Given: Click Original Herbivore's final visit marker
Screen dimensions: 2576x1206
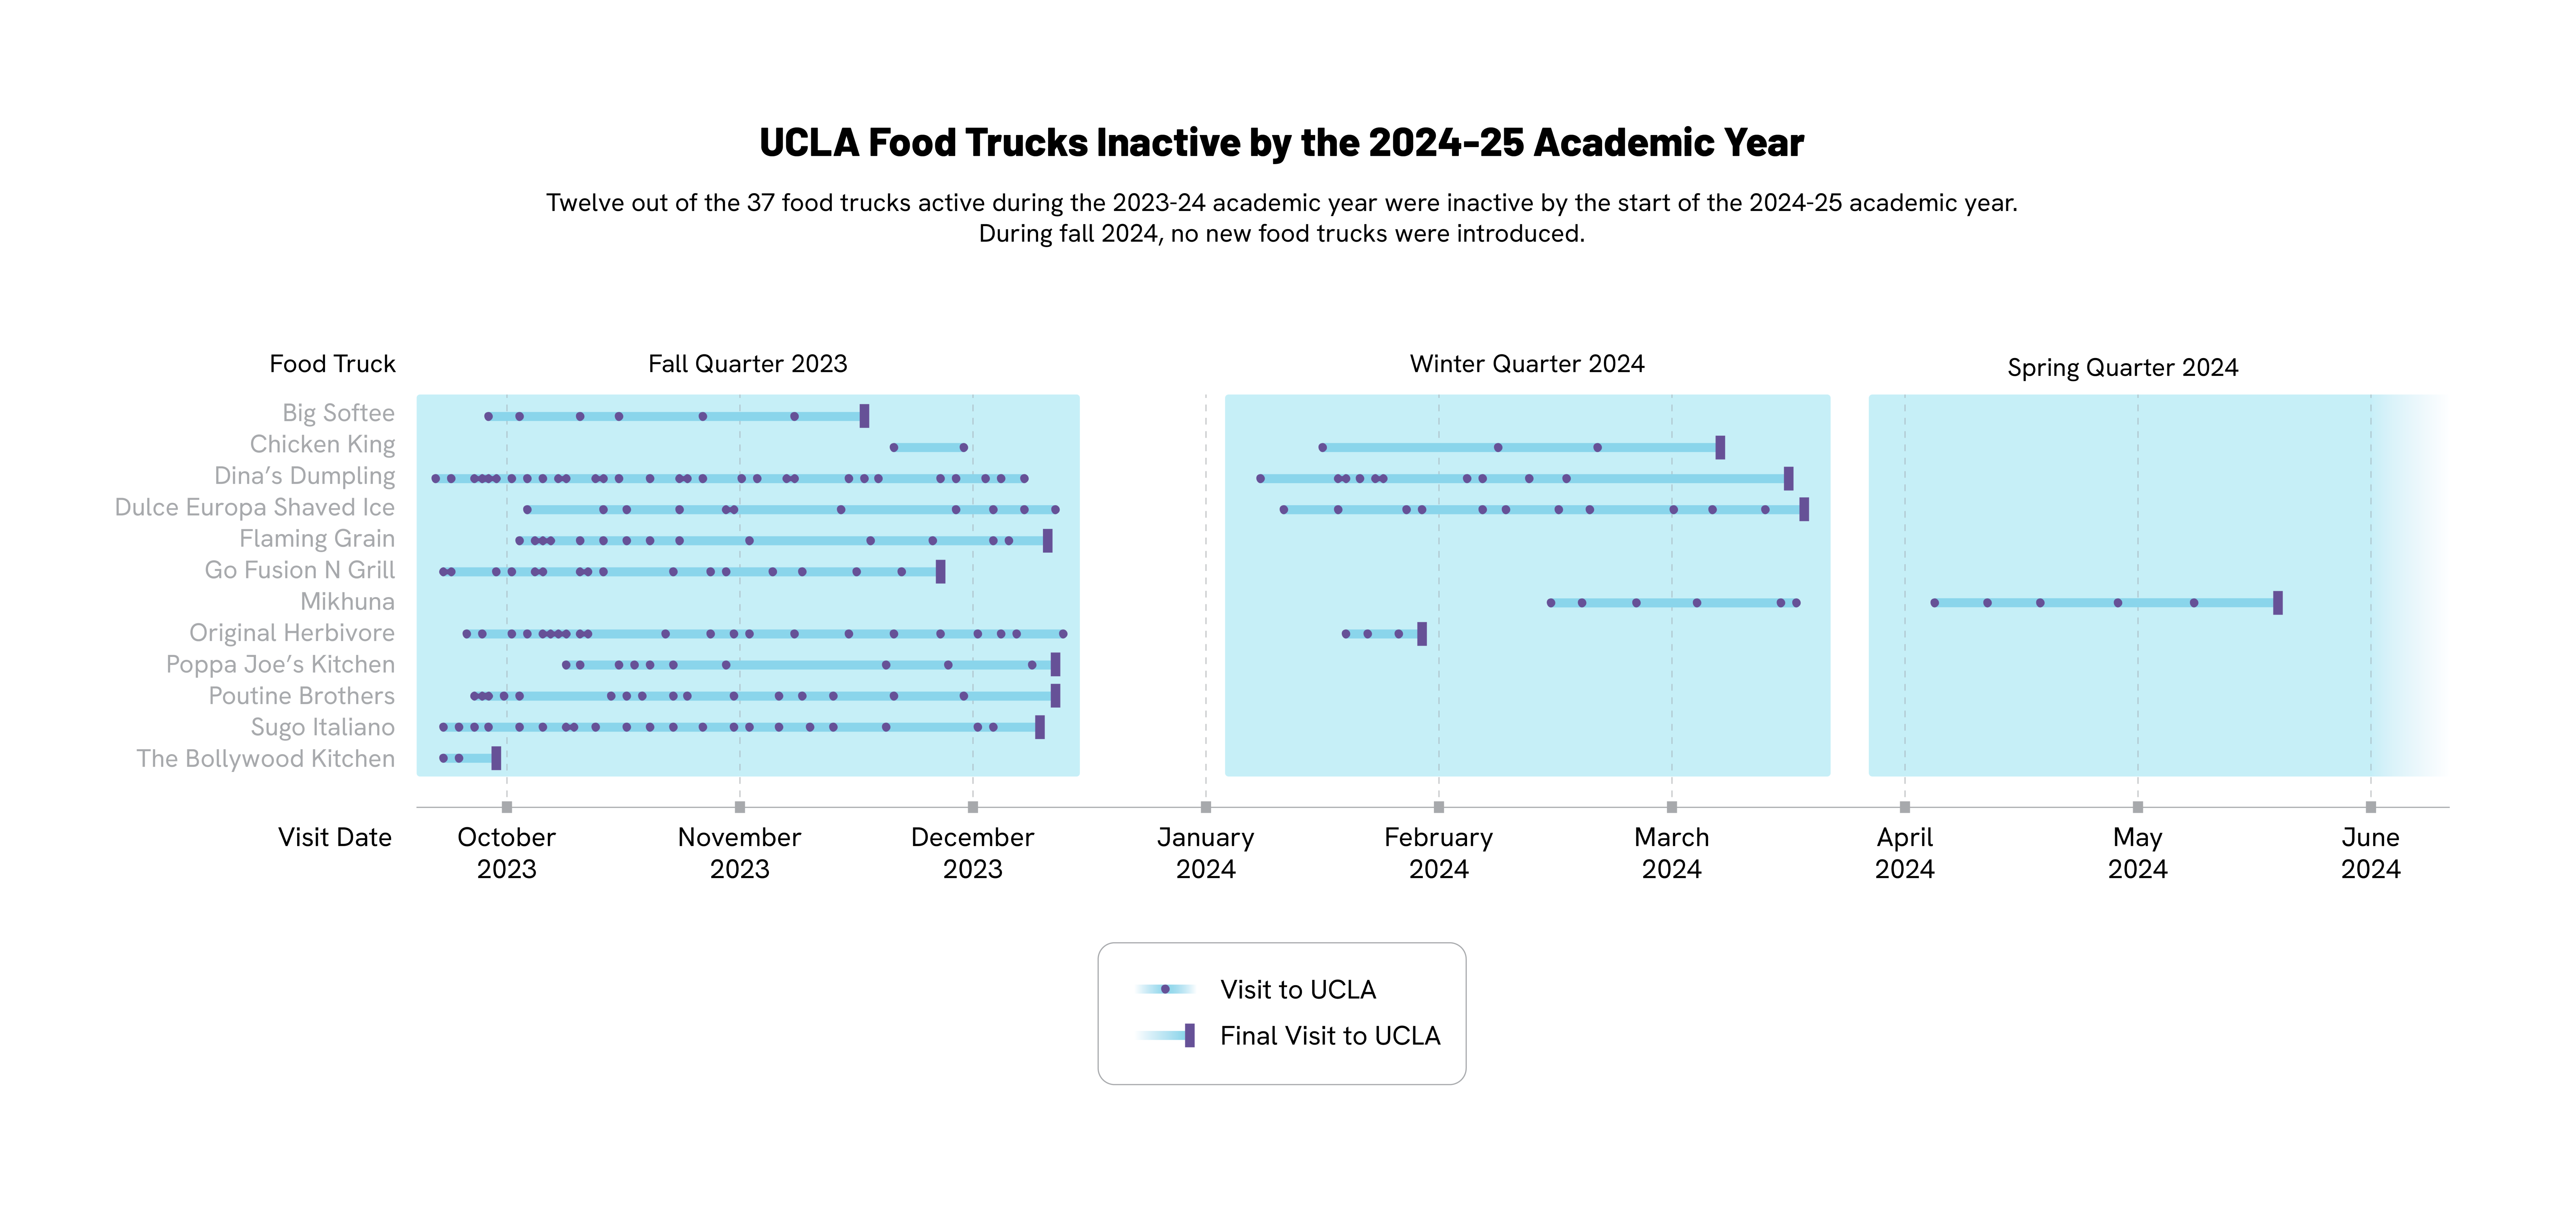Looking at the screenshot, I should pos(1422,634).
